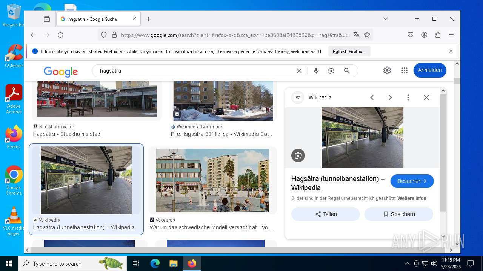This screenshot has height=271, width=483.
Task: Click the volume speaker tray icon
Action: click(x=434, y=263)
